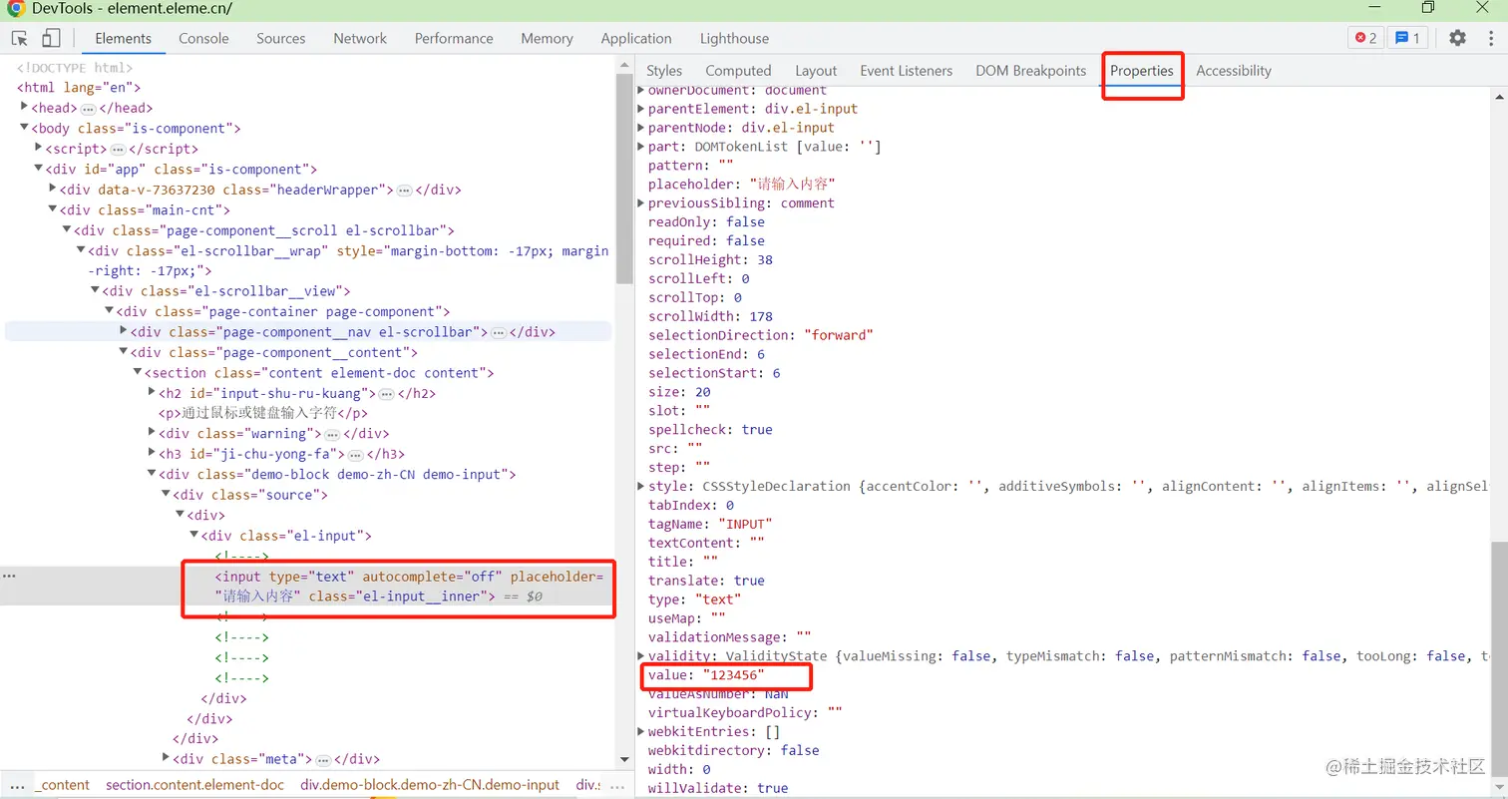Viewport: 1508px width, 799px height.
Task: Open the Memory panel
Action: click(547, 38)
